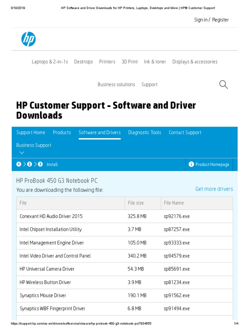Select Software and Drivers tab

coord(100,133)
